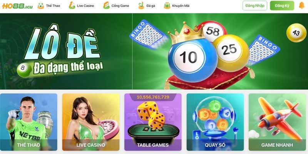308x154 pixels.
Task: Open the TABLE GAMES dice card
Action: (153, 122)
